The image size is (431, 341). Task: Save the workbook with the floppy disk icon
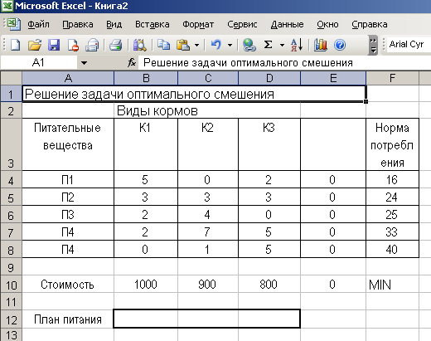pyautogui.click(x=54, y=45)
